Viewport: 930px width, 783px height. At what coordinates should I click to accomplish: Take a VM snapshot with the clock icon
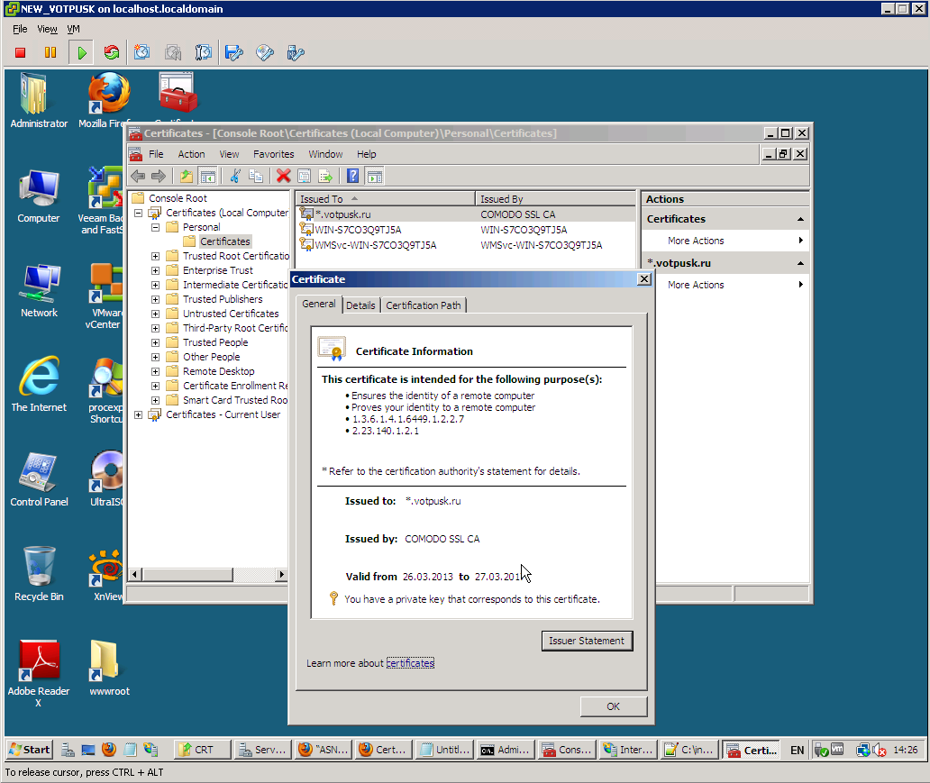[x=141, y=53]
